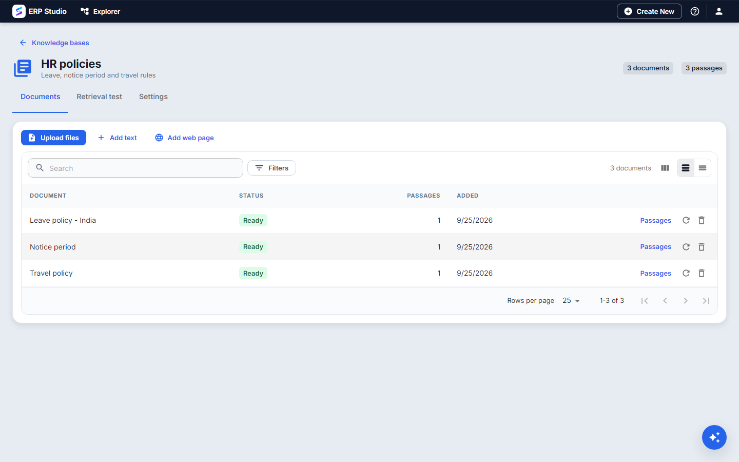The image size is (739, 462).
Task: View Passages for Leave policy - India
Action: click(x=655, y=220)
